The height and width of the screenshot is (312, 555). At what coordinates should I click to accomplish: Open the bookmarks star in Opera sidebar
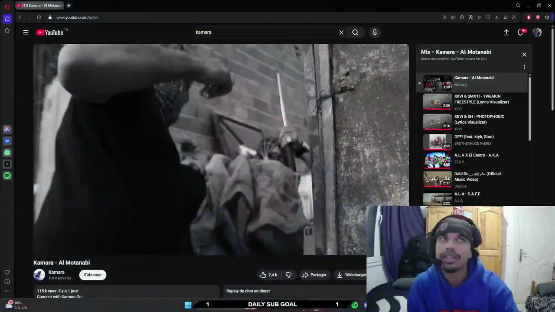7,30
